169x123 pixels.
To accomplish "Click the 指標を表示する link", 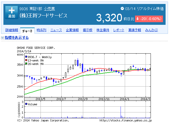I will pos(17,38).
